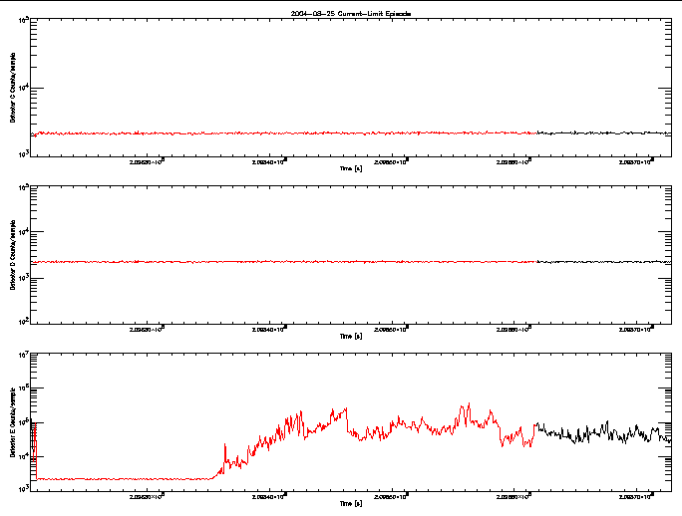Click 'Time [s]' label under Detector D plot

click(351, 336)
